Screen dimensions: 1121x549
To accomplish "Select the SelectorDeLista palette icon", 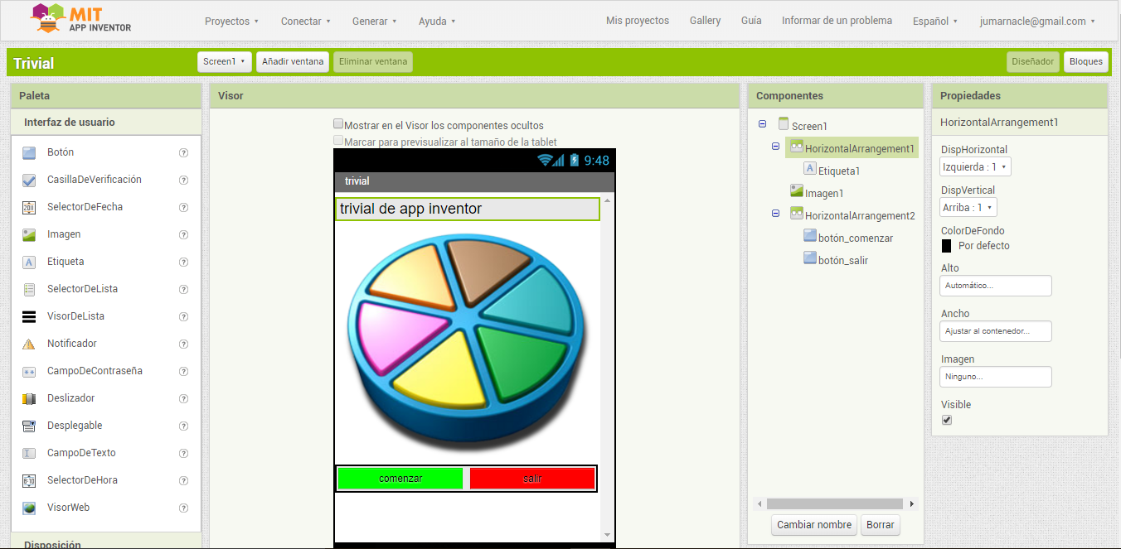I will [29, 289].
